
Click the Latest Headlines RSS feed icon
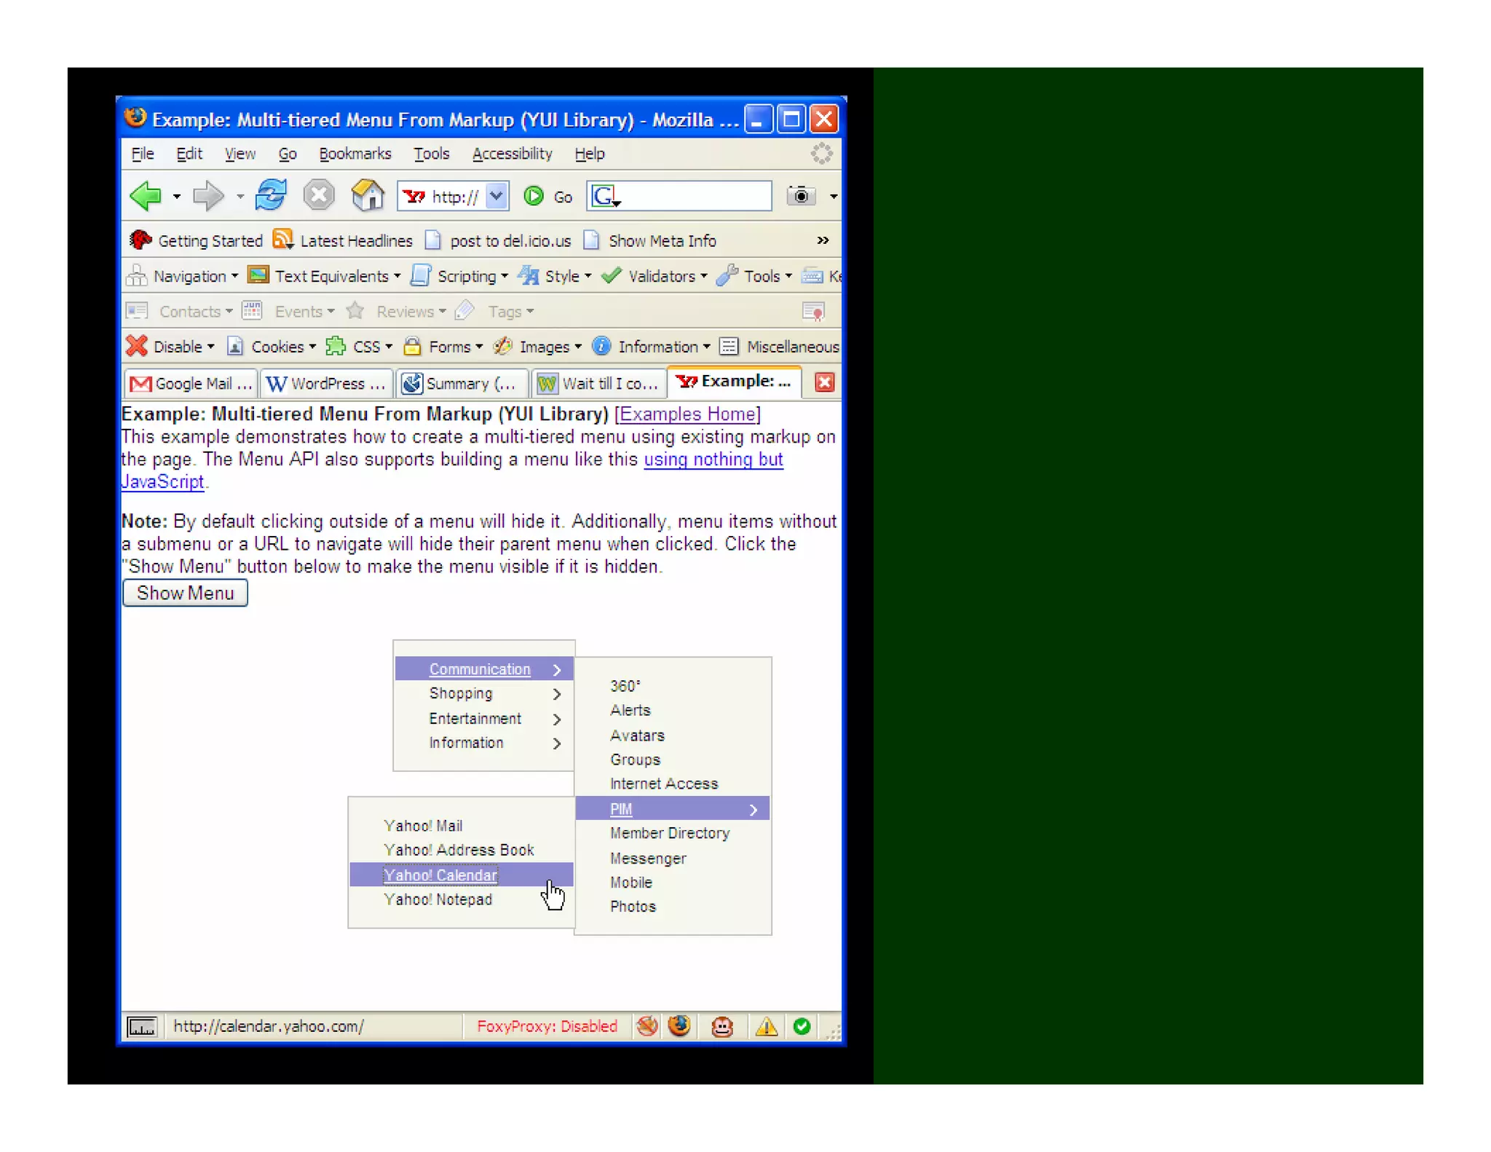tap(283, 240)
